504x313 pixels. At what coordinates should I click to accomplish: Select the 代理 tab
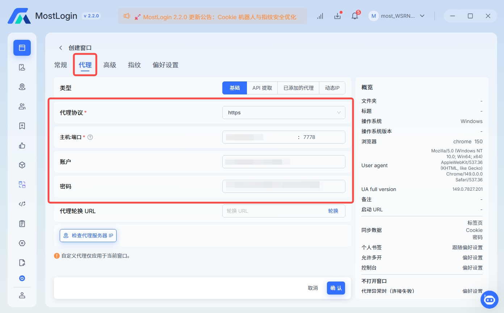coord(85,65)
